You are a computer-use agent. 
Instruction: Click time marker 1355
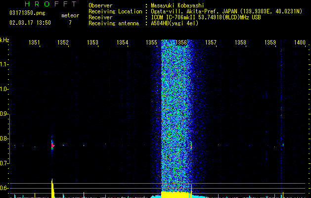pos(151,43)
